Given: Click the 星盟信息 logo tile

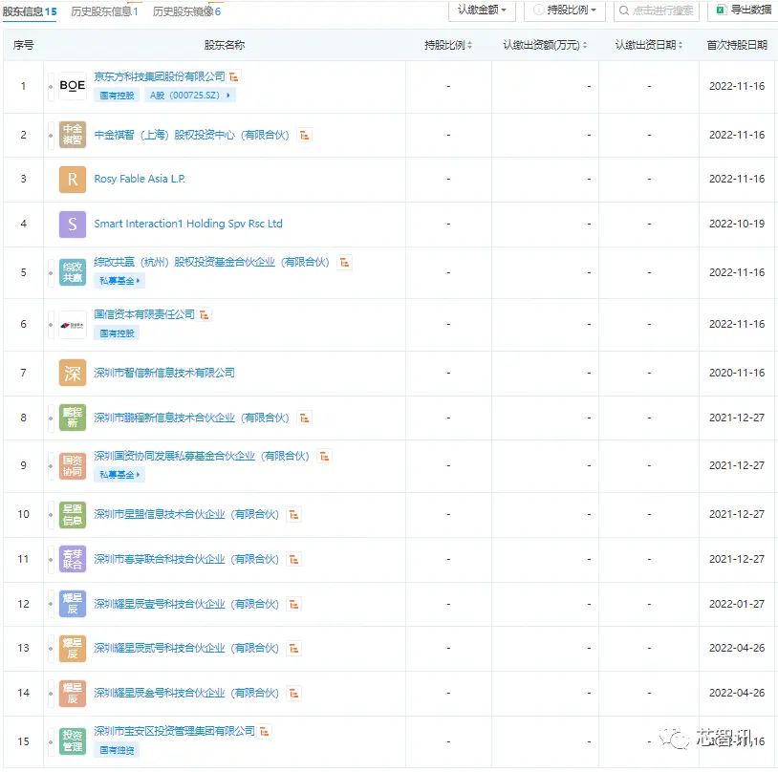Looking at the screenshot, I should (73, 514).
